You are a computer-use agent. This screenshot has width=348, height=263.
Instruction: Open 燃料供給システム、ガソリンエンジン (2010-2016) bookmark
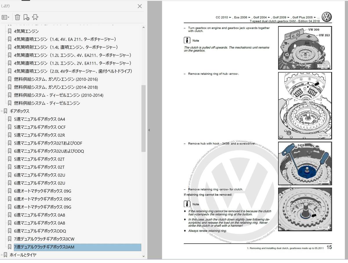click(56, 79)
